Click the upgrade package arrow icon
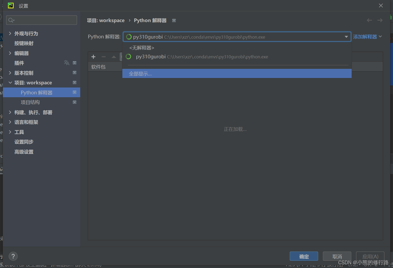 (x=114, y=56)
